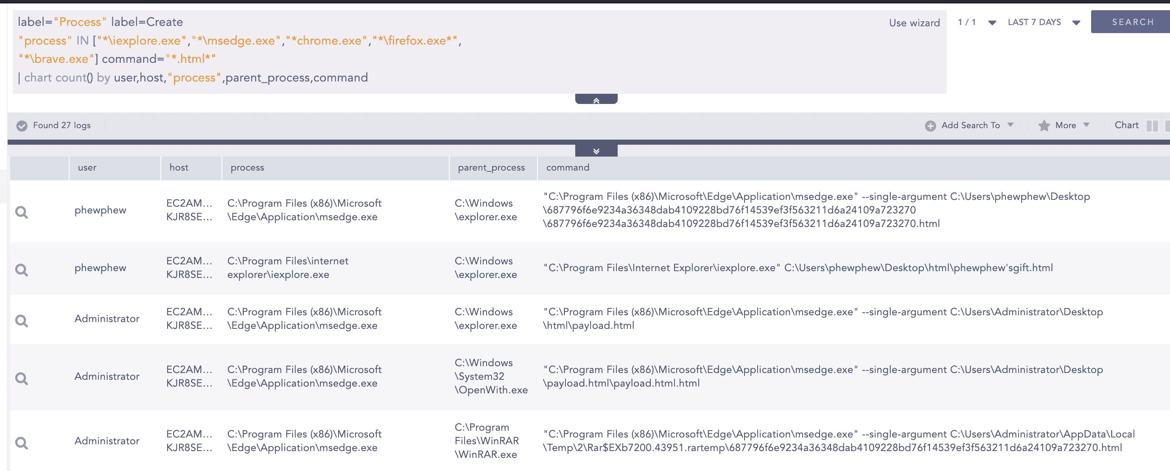Click Add Search To
The width and height of the screenshot is (1170, 471).
point(970,125)
